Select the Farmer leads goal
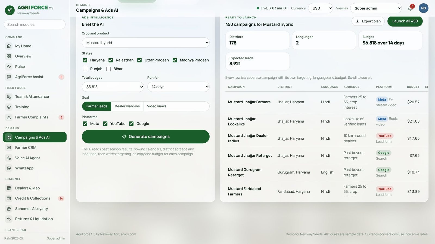435x244 pixels. [x=97, y=106]
